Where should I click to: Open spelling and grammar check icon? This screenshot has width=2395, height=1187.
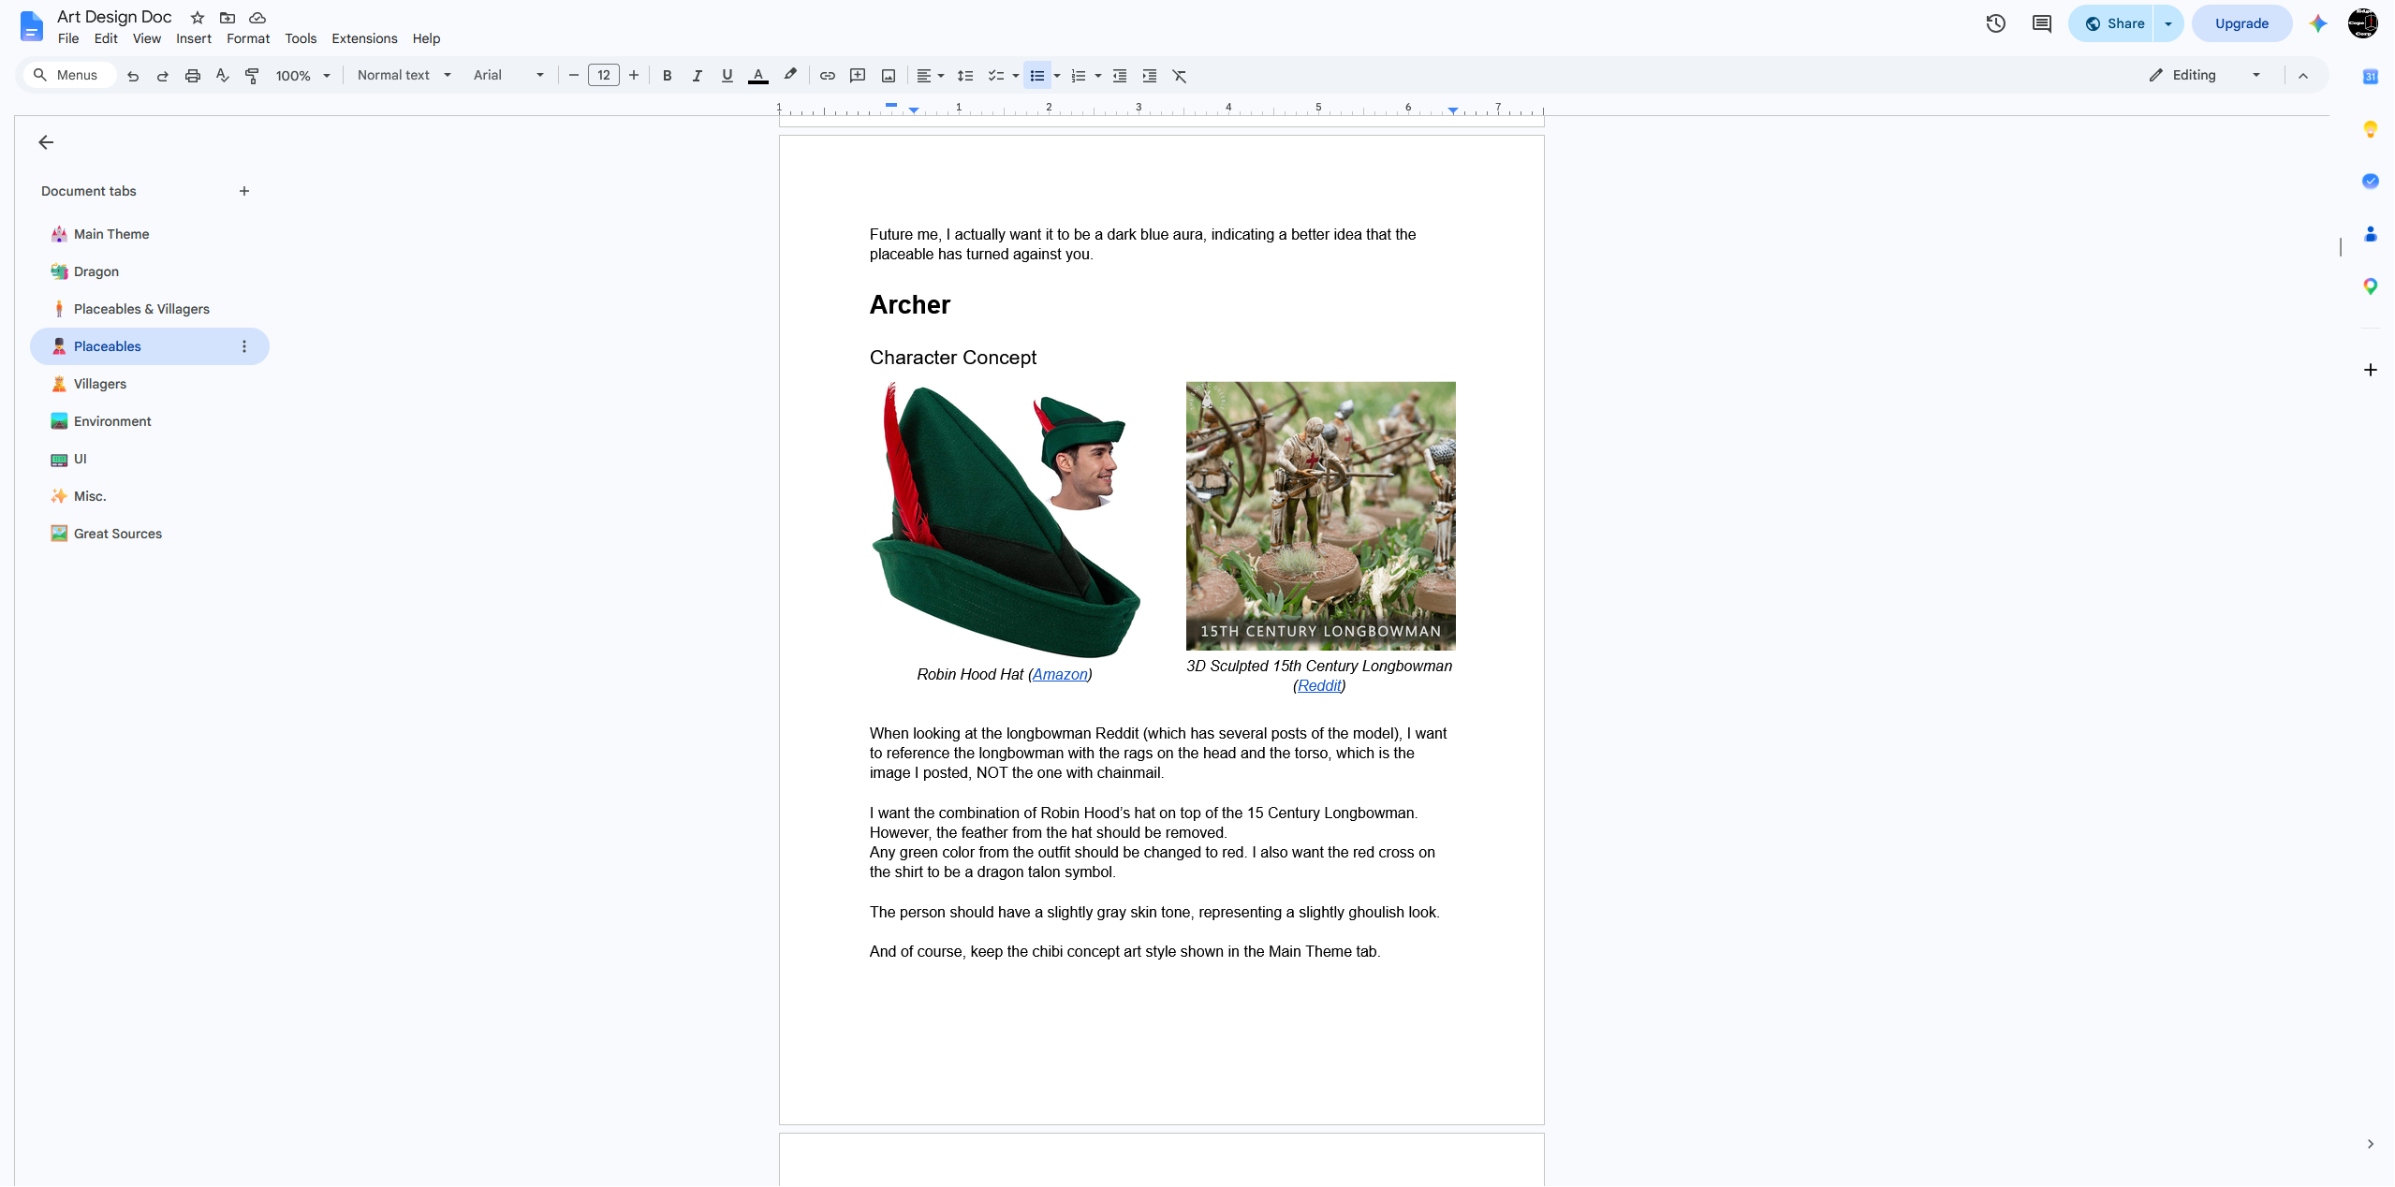tap(222, 76)
